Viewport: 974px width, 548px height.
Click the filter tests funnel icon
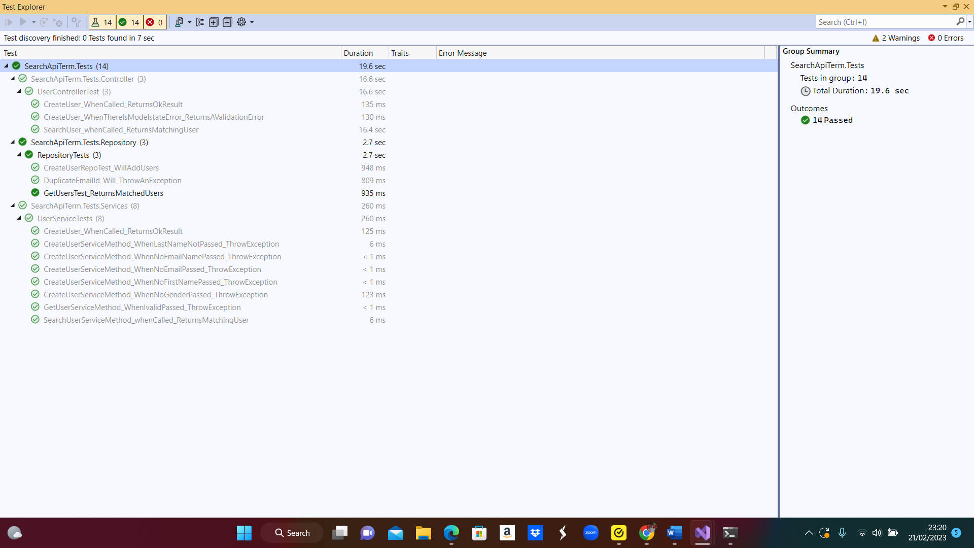tap(76, 22)
